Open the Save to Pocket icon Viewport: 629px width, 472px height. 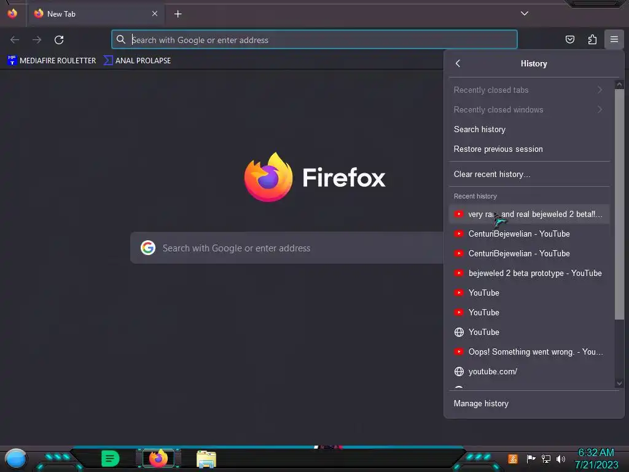(x=569, y=39)
